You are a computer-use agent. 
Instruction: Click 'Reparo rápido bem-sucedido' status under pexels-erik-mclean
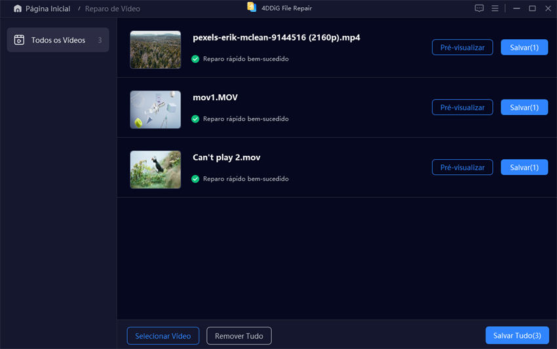point(246,59)
